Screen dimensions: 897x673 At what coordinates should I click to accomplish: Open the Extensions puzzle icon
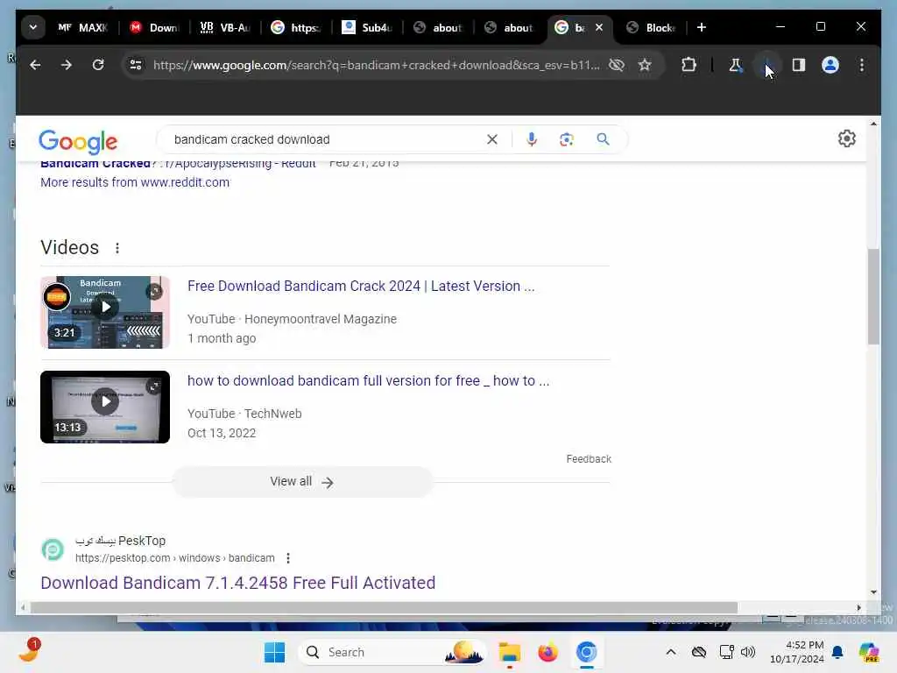click(x=689, y=65)
